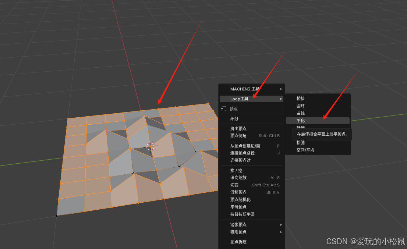
Task: Select the 拉普拉斯平滑 entry
Action: click(251, 214)
